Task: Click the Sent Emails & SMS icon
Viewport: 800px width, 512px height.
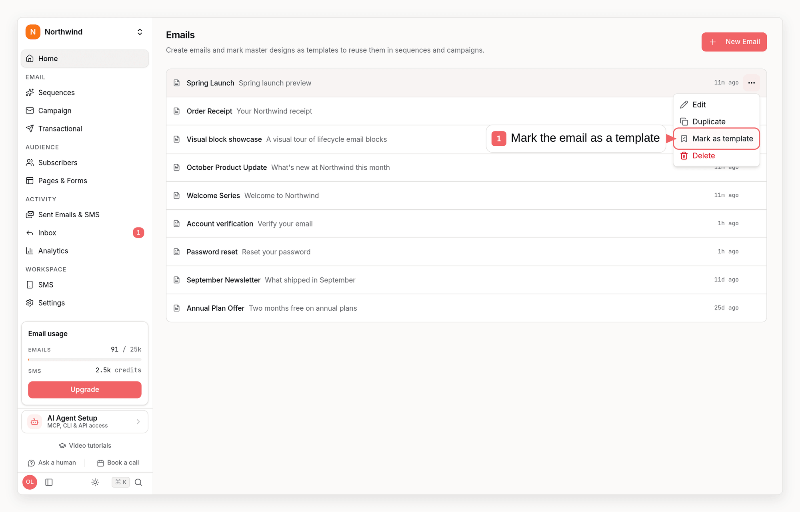Action: pyautogui.click(x=30, y=214)
